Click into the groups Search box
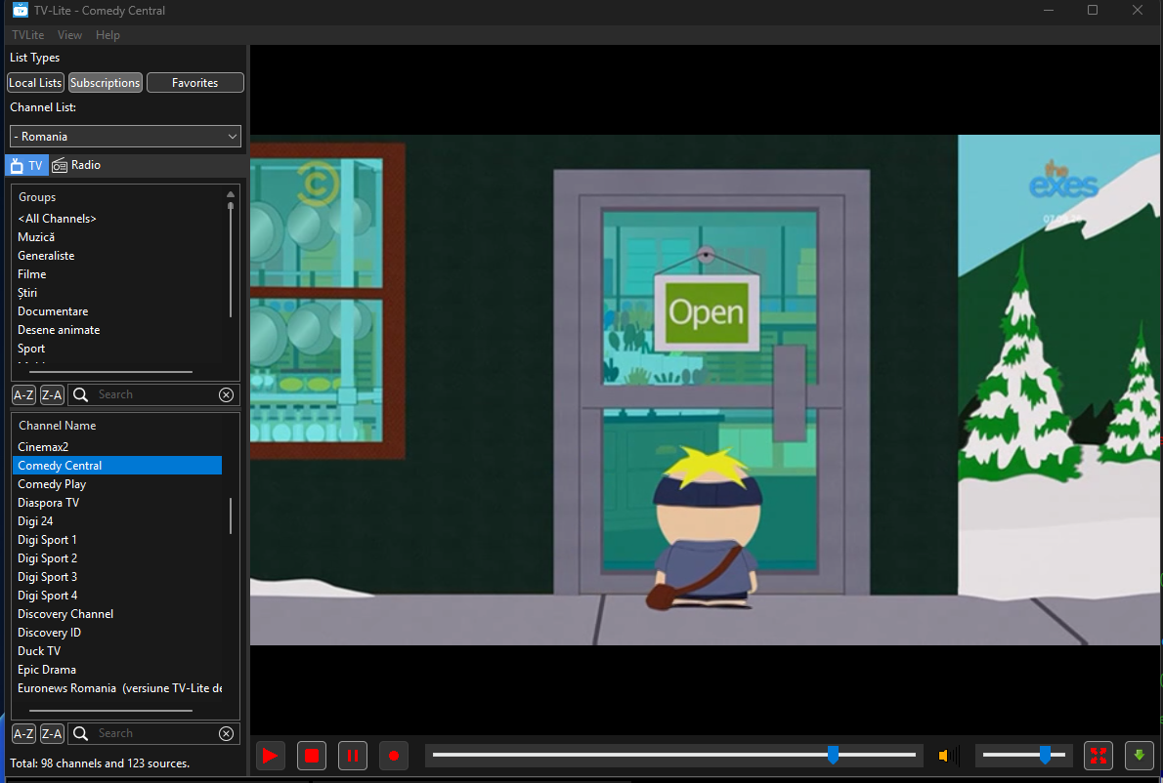 [154, 394]
